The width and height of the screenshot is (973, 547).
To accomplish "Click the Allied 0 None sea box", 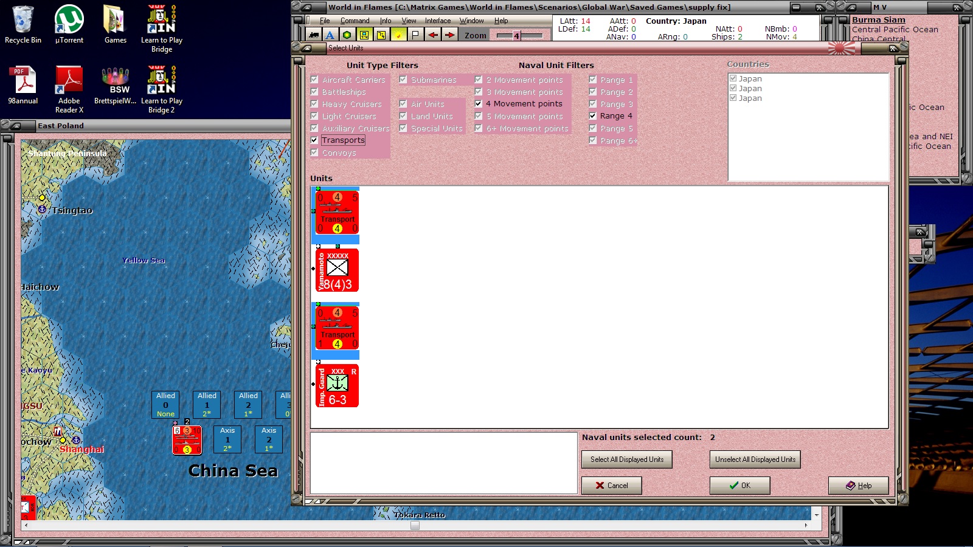I will click(x=165, y=405).
